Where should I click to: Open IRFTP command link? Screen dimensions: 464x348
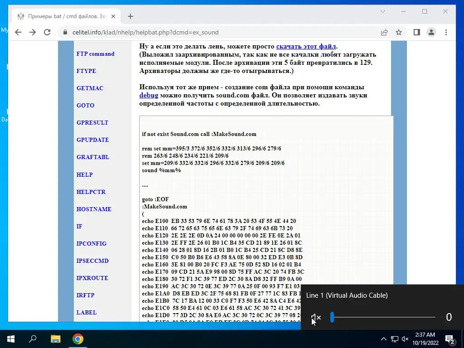point(85,295)
